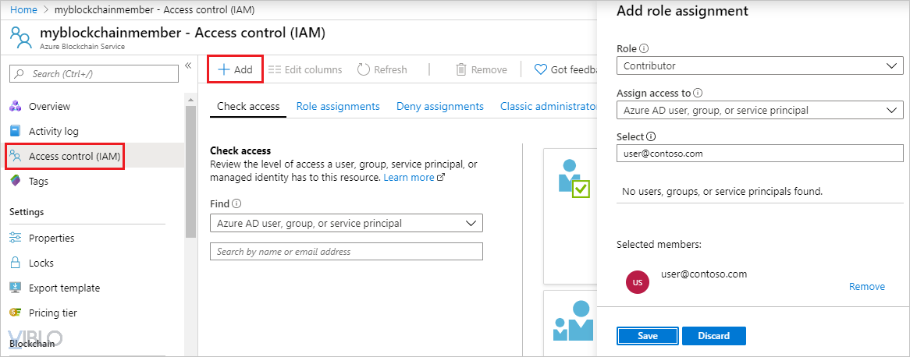Switch to Role assignments tab

coord(338,106)
